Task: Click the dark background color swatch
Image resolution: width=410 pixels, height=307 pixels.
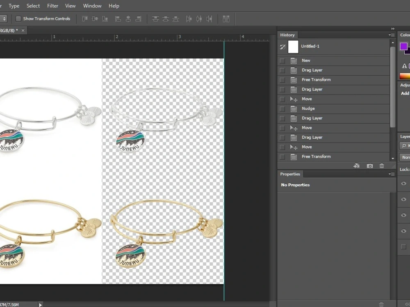Action: pos(408,52)
